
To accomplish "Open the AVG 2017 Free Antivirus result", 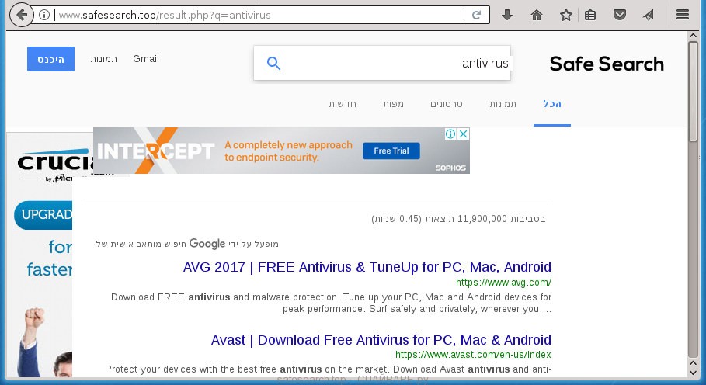I will pos(367,267).
